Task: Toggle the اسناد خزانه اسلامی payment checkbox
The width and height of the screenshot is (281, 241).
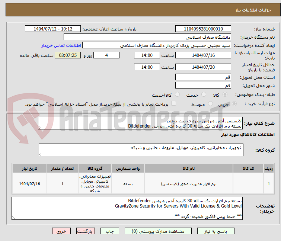Action: [173, 103]
